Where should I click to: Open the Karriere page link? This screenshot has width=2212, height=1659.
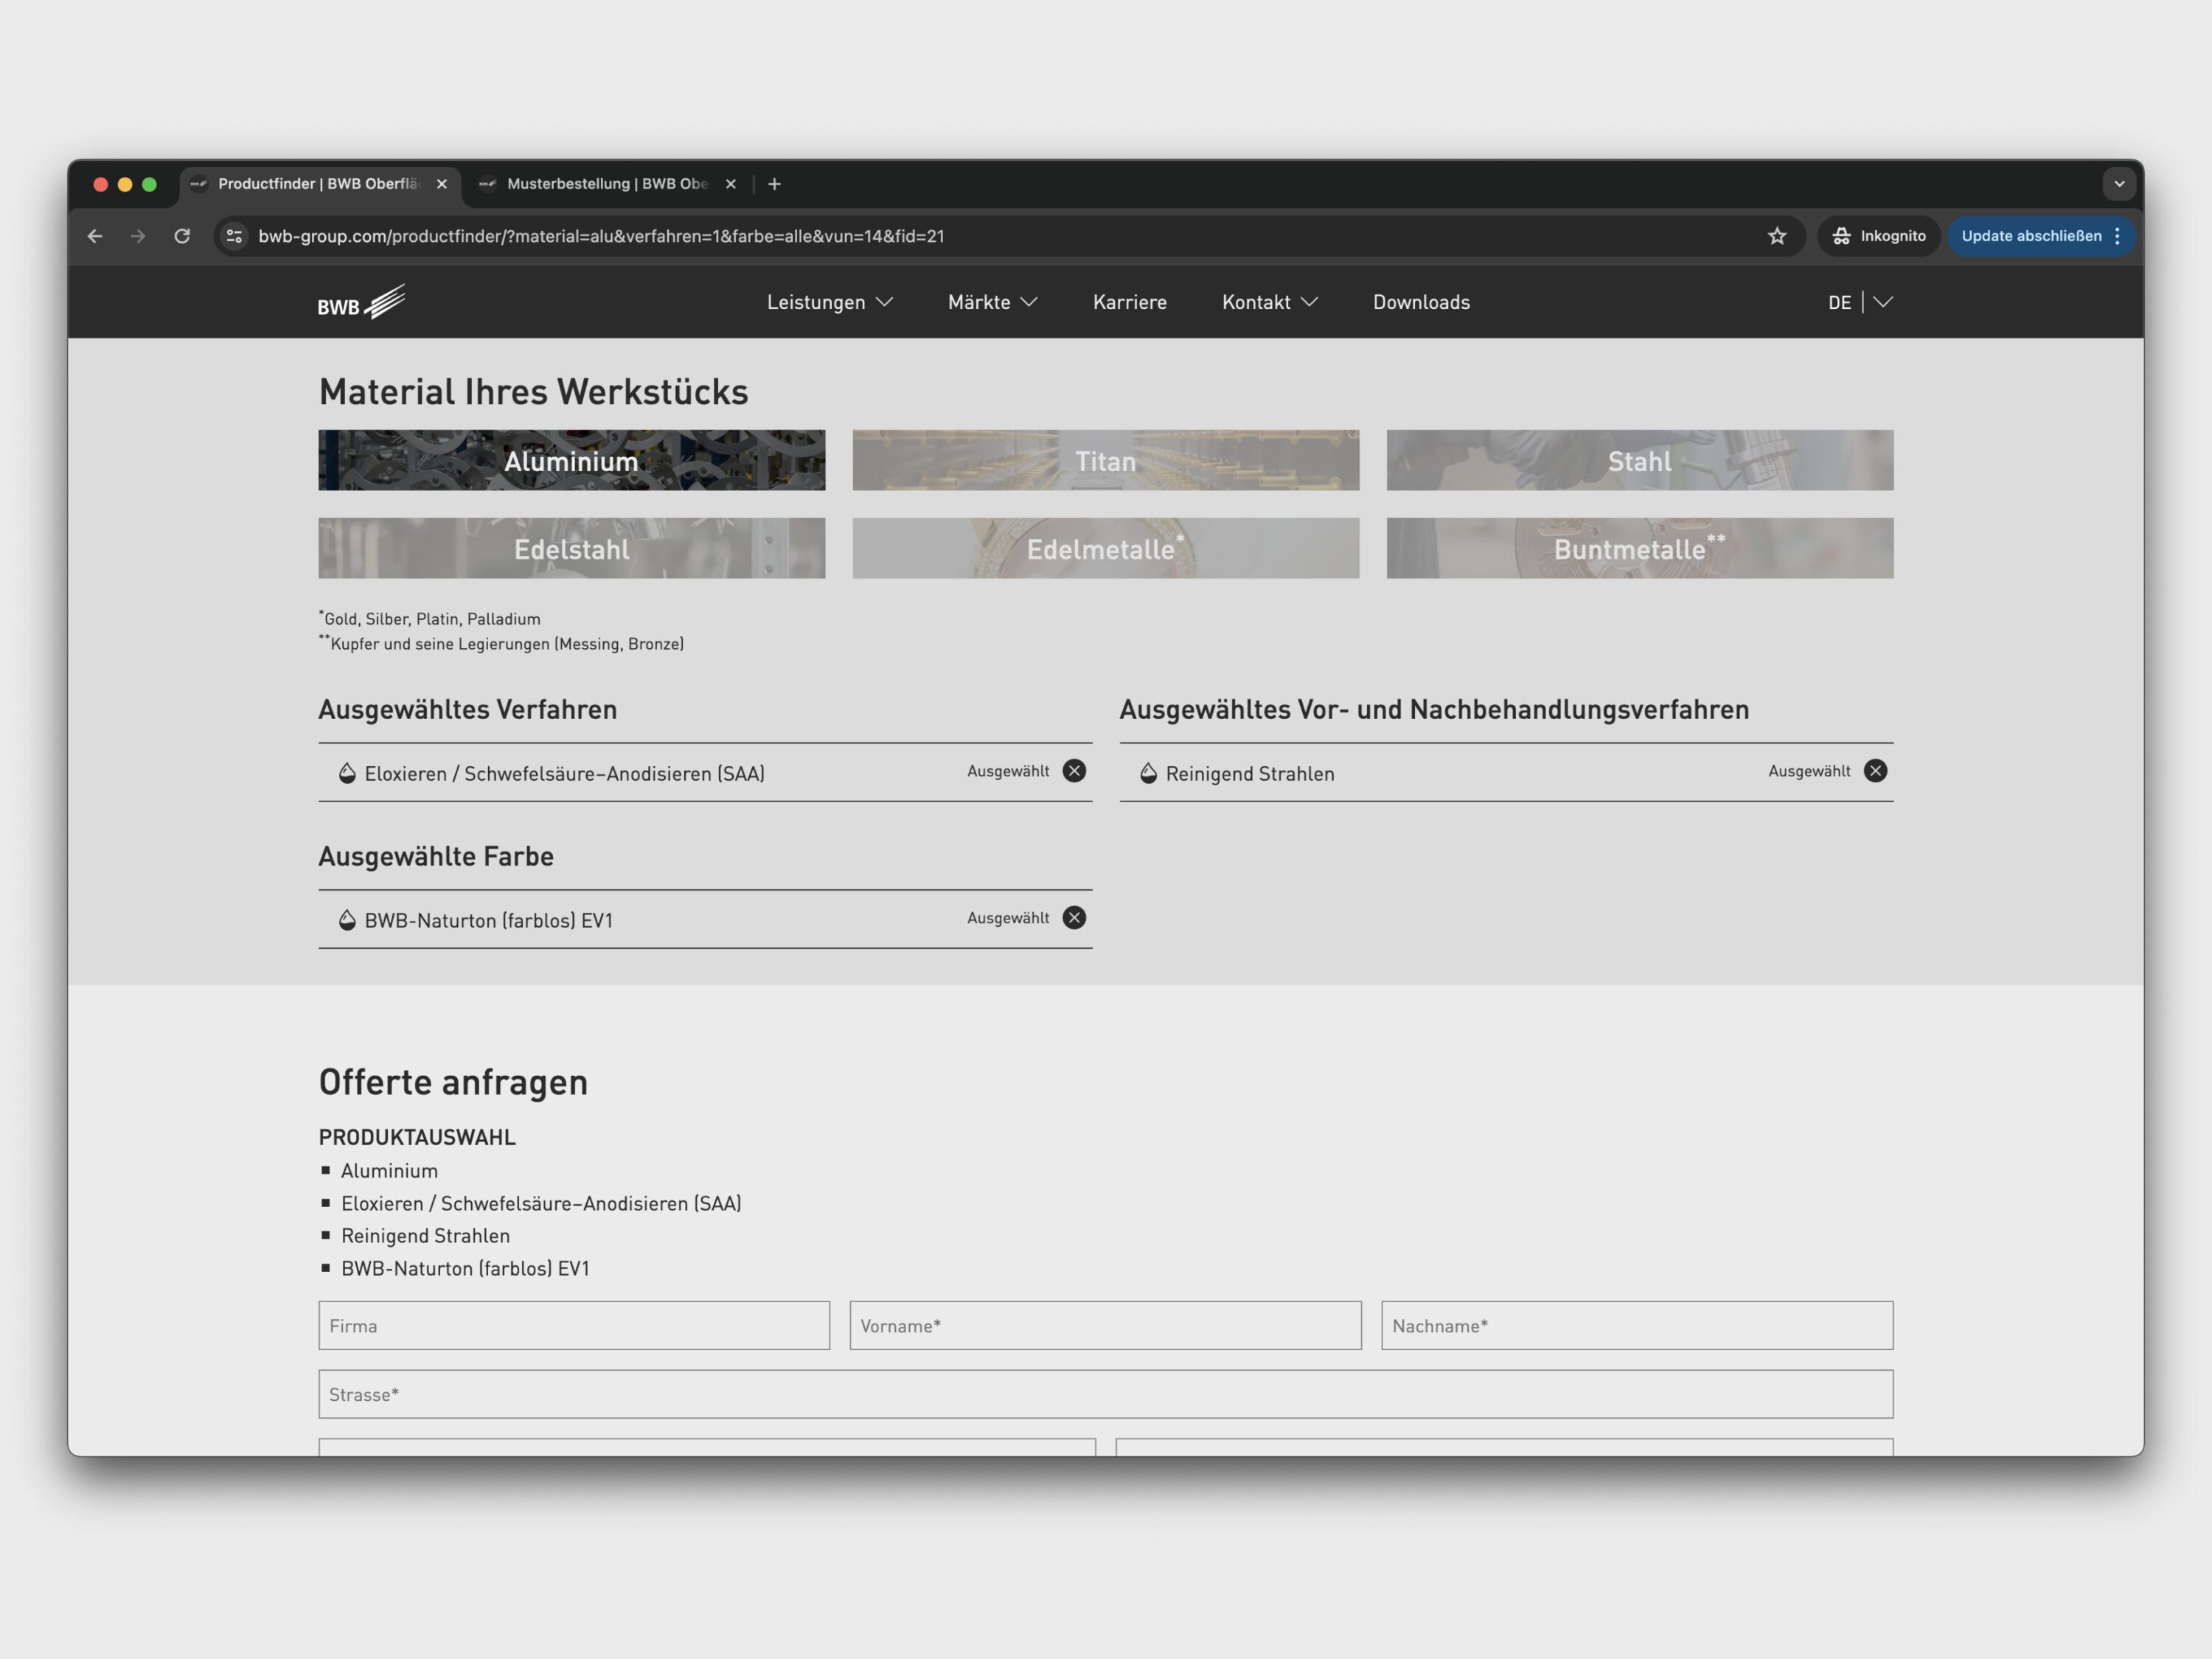(1129, 302)
